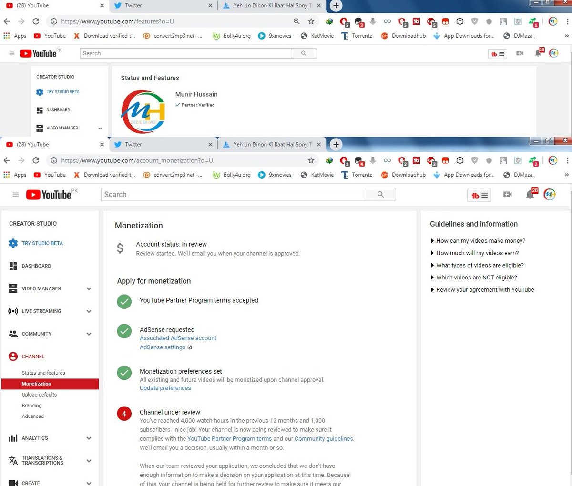Open the notifications bell in Status and Features window

[538, 53]
